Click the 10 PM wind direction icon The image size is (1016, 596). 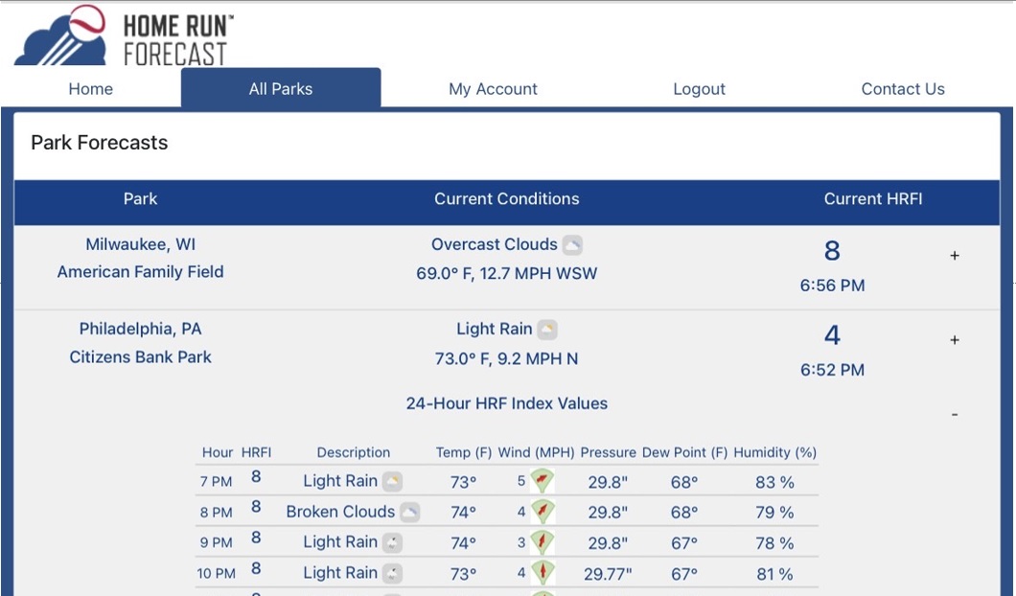543,573
